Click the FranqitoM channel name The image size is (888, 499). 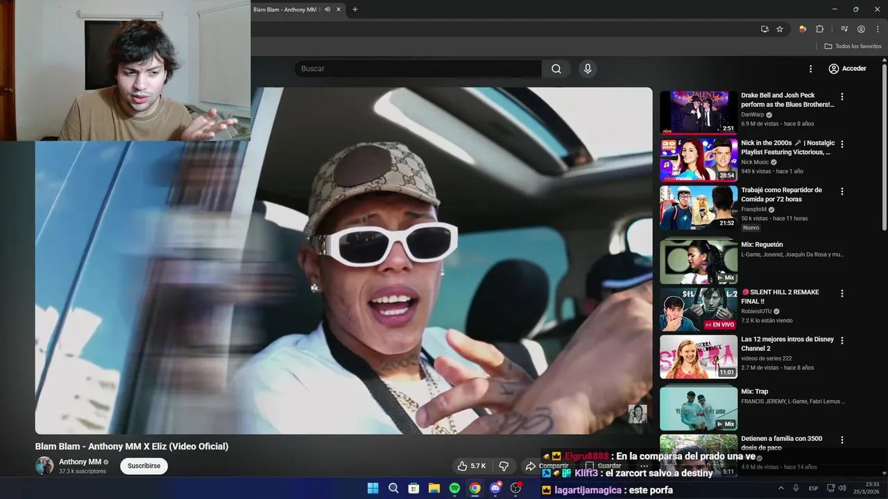pyautogui.click(x=753, y=209)
